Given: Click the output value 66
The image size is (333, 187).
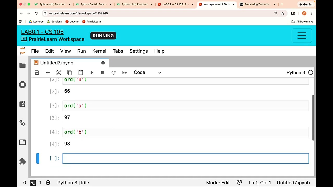Looking at the screenshot, I should click(x=67, y=91).
